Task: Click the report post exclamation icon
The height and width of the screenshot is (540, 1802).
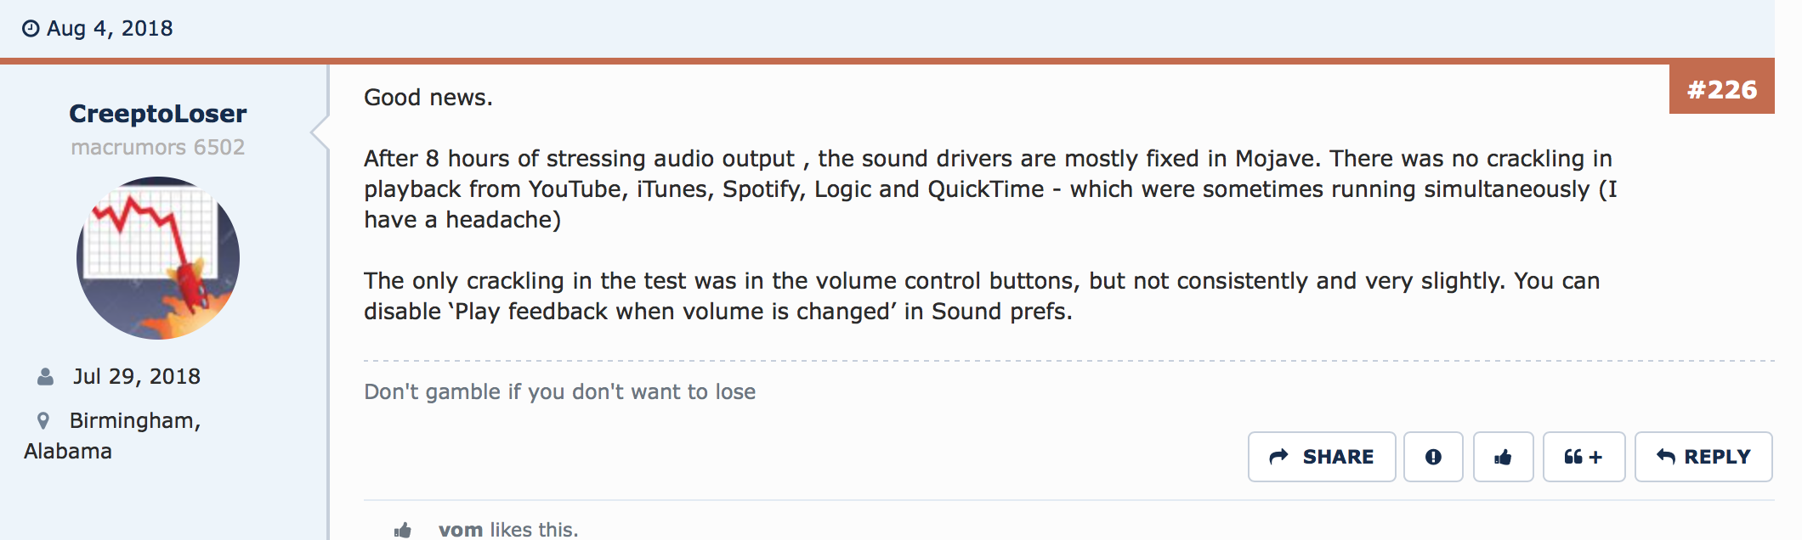Action: pyautogui.click(x=1433, y=457)
